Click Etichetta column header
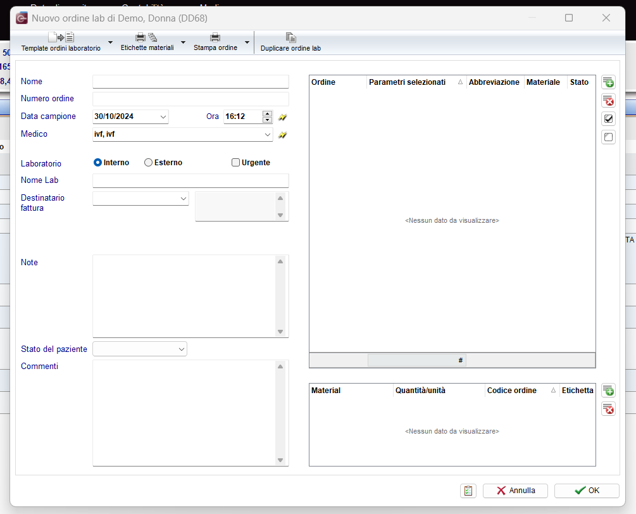 click(577, 391)
